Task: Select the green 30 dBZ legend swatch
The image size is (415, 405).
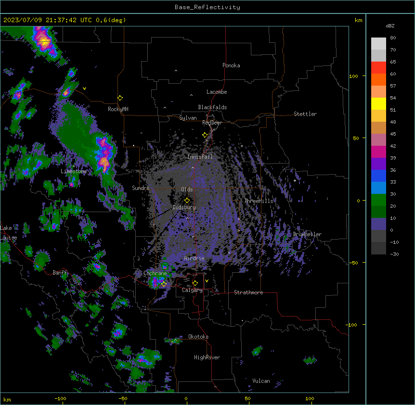Action: click(378, 200)
